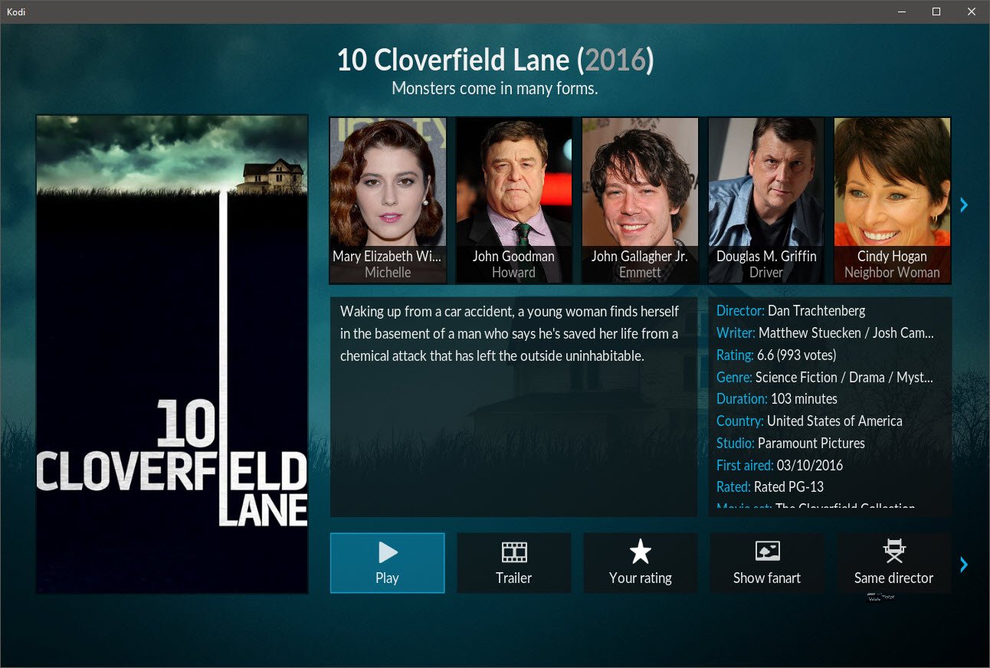Select John Goodman cast thumbnail

pos(514,200)
